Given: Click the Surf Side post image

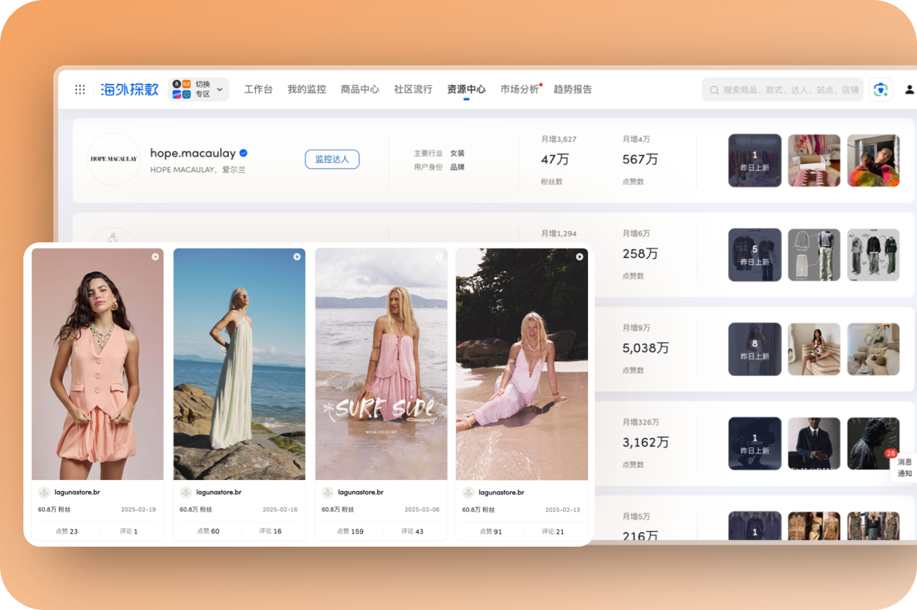Looking at the screenshot, I should tap(381, 364).
